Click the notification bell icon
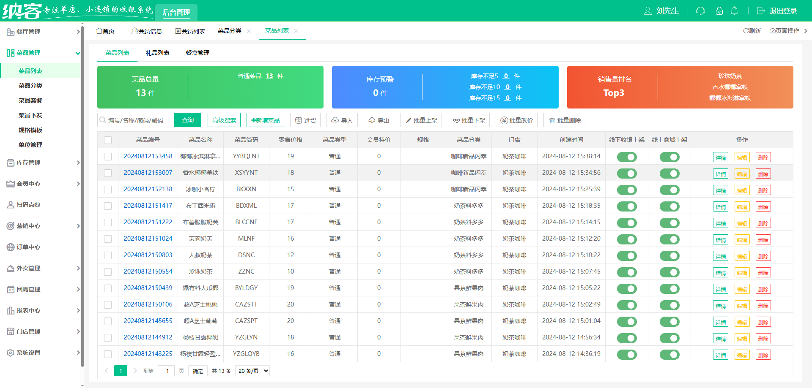 tap(734, 11)
